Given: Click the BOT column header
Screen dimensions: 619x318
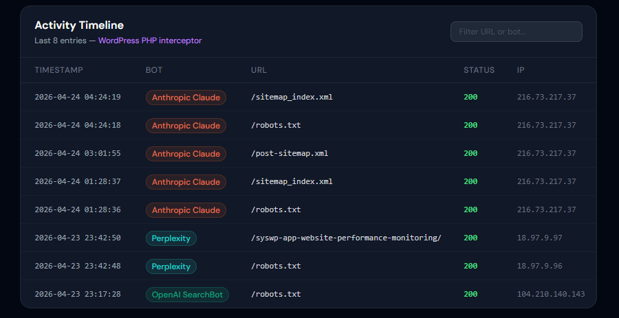Looking at the screenshot, I should (154, 70).
